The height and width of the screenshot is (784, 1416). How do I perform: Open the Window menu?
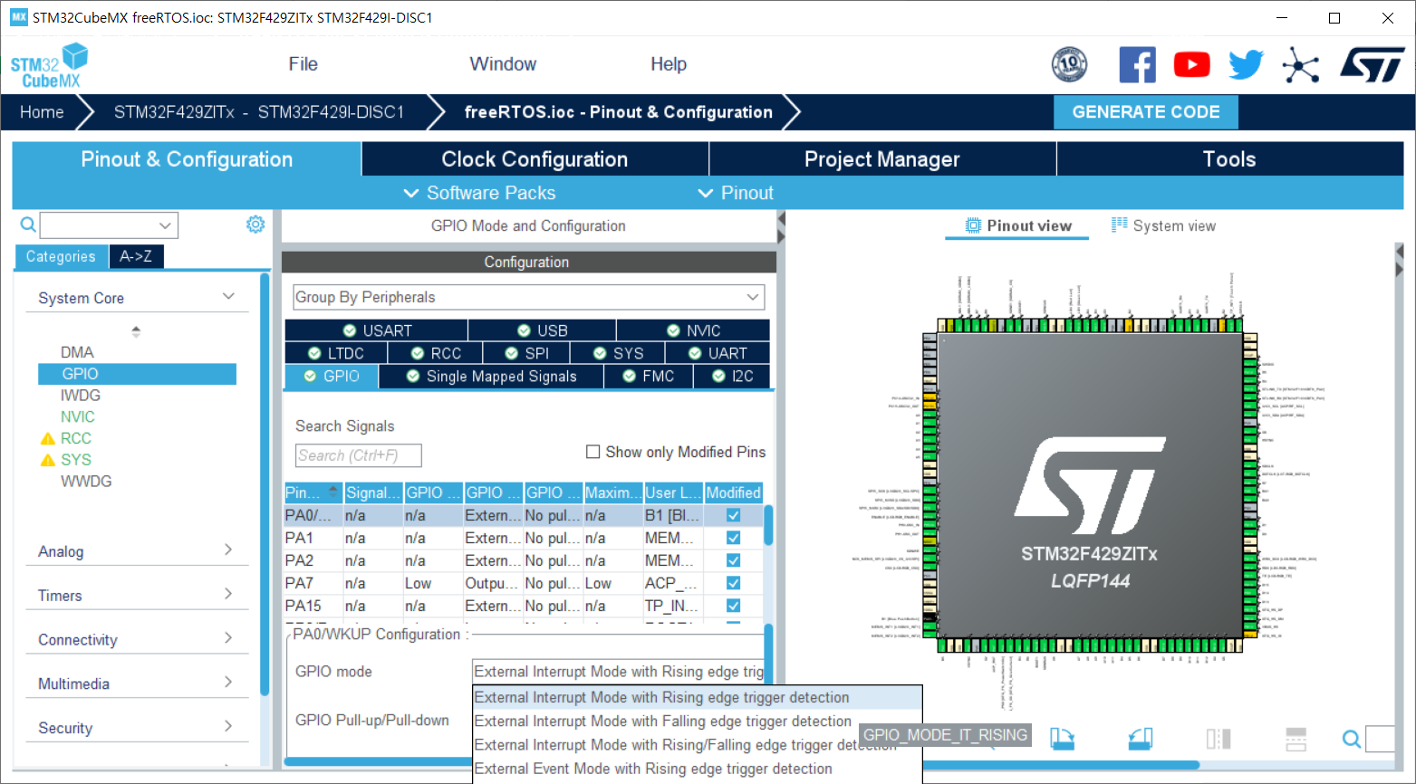(503, 64)
